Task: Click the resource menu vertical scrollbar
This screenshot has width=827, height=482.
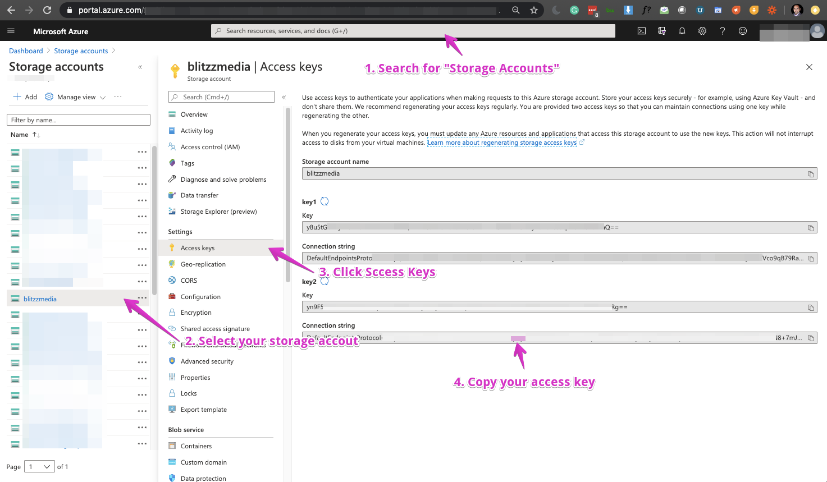Action: [288, 194]
